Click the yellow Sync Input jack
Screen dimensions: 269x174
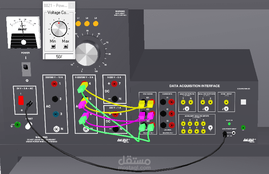[x=226, y=102]
